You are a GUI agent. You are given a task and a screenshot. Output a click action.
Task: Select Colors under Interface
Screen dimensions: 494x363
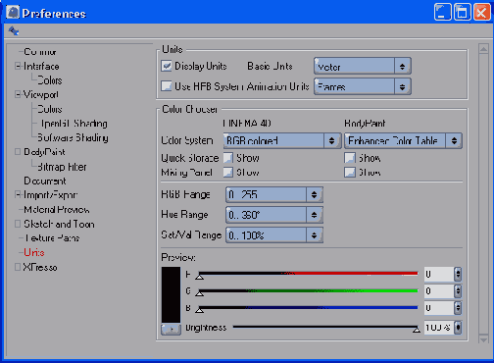coord(50,80)
